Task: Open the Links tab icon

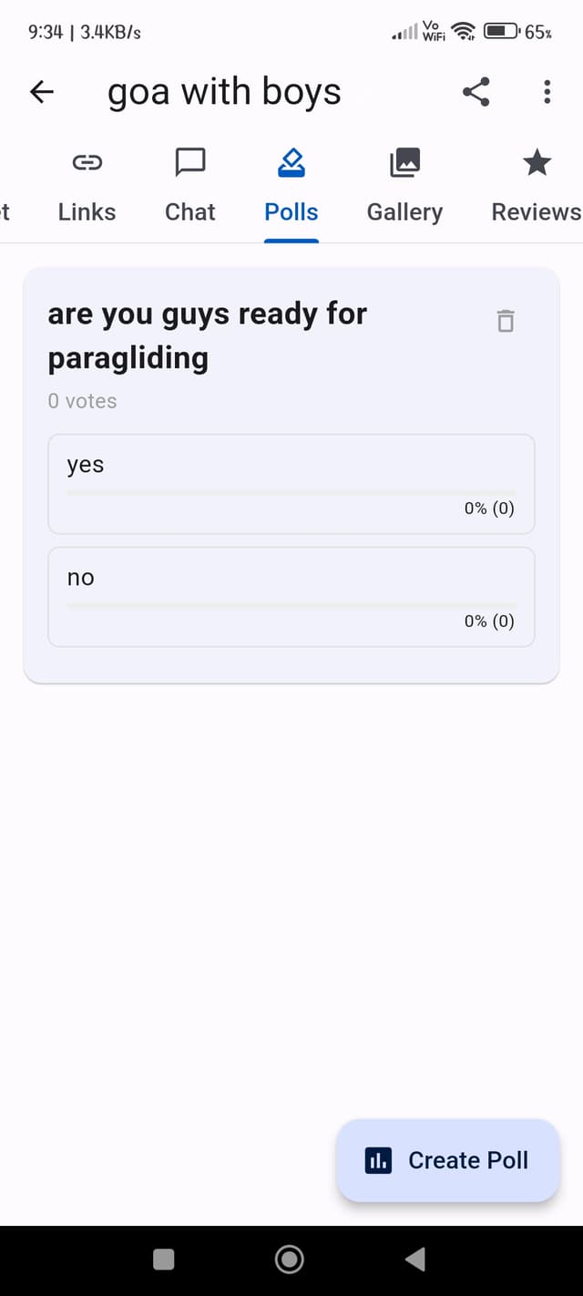Action: tap(87, 162)
